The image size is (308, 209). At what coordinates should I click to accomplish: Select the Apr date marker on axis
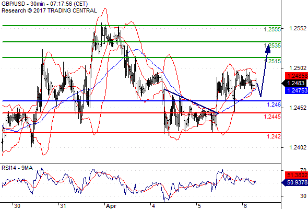point(111,206)
